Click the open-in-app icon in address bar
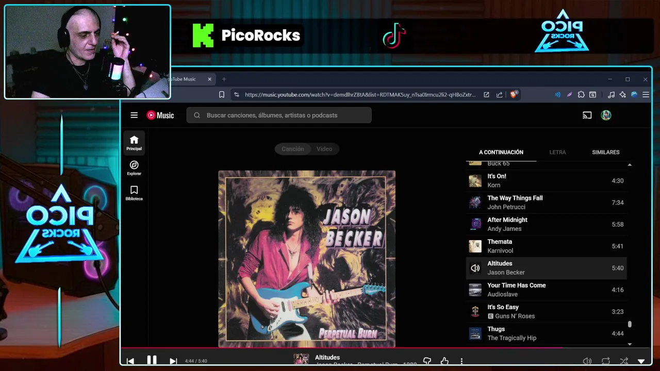Viewport: 660px width, 371px height. click(486, 95)
